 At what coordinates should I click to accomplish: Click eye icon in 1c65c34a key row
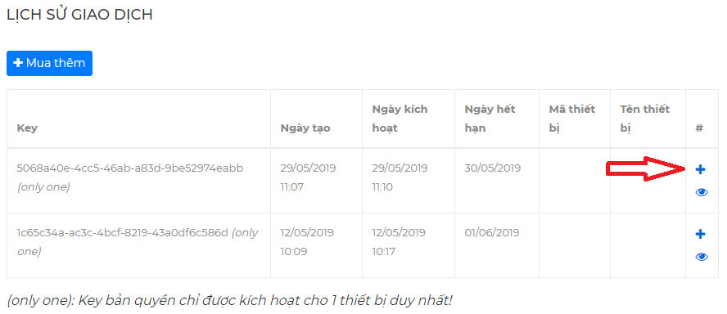(x=702, y=257)
